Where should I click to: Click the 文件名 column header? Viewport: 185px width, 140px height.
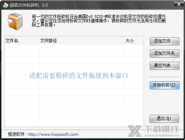click(x=22, y=41)
